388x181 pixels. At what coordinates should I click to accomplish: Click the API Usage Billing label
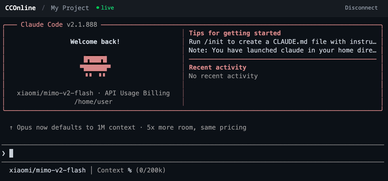point(137,93)
